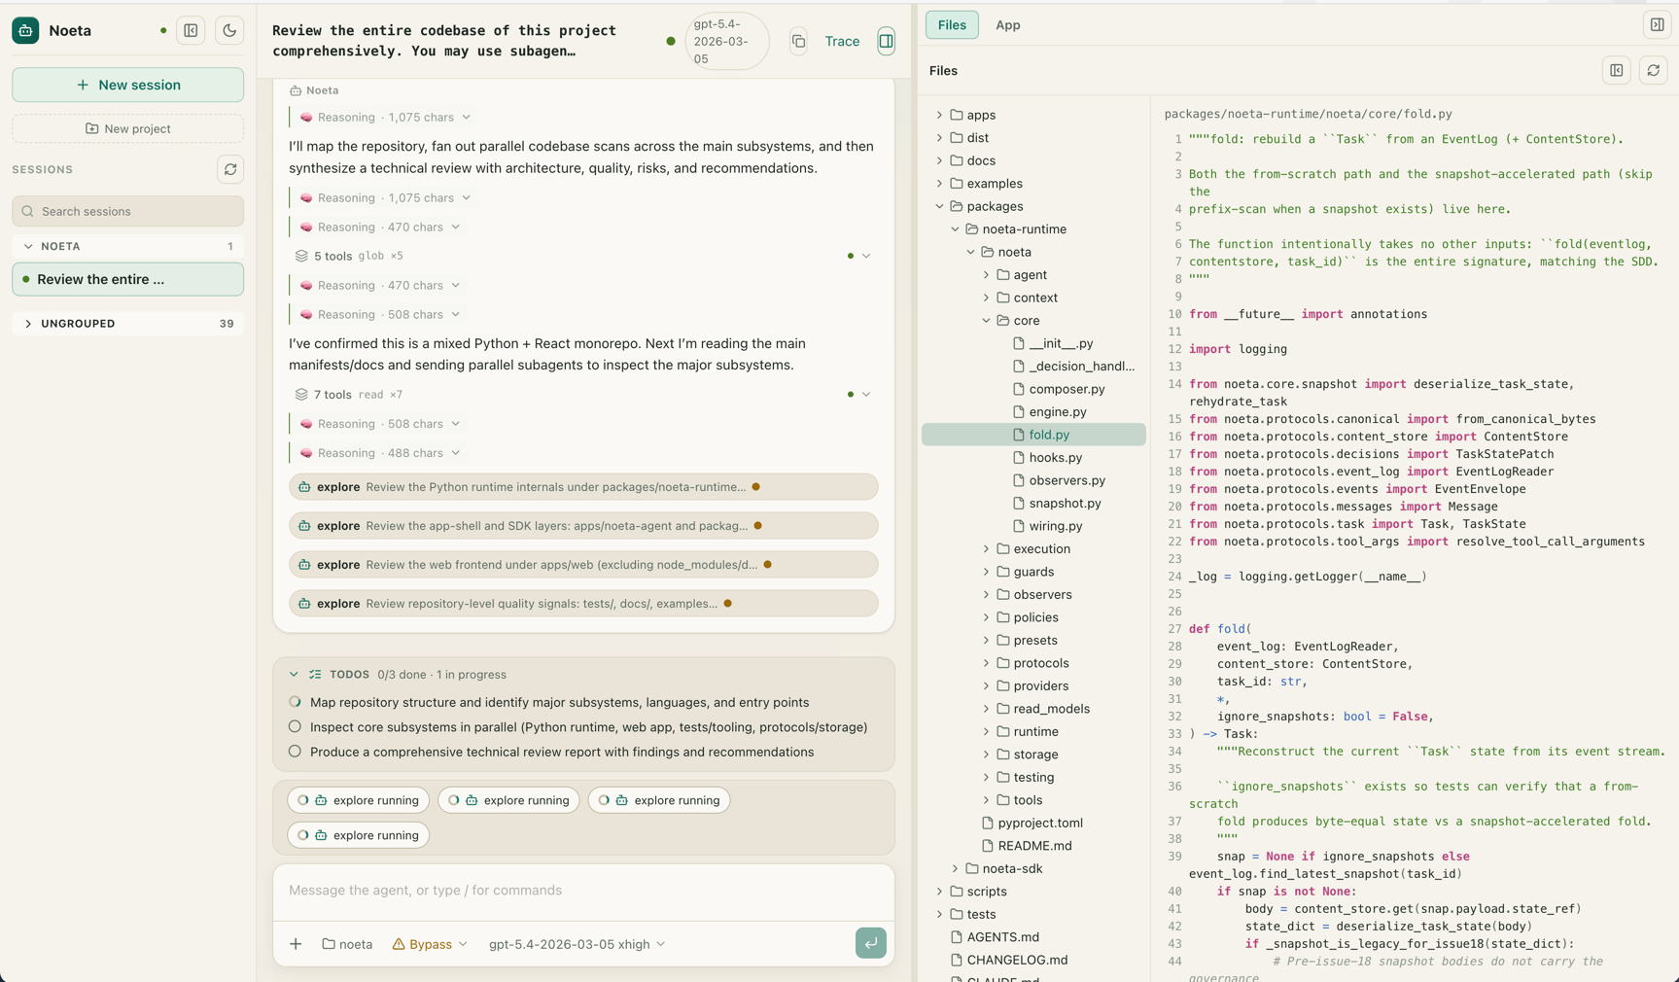Click the message input field
1679x982 pixels.
click(x=583, y=891)
